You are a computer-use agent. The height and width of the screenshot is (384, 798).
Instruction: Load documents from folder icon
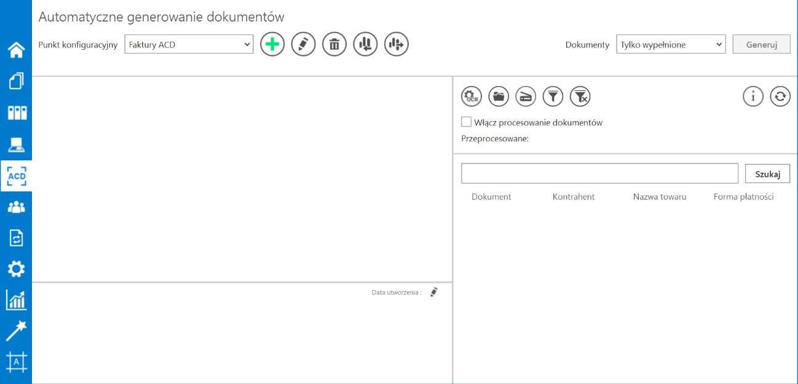pyautogui.click(x=499, y=96)
